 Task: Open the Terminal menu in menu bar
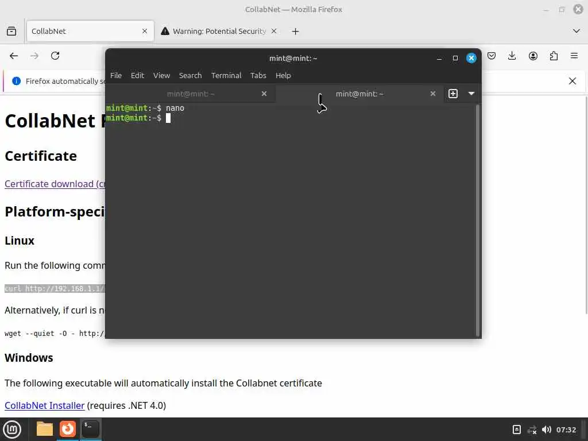coord(226,75)
